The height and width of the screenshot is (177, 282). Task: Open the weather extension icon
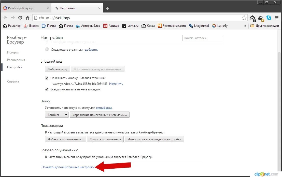pos(261,18)
